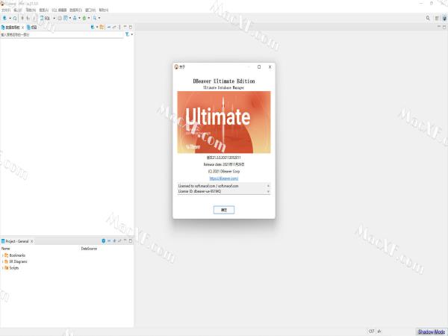Expand the Scripts folder arrow

point(2,268)
